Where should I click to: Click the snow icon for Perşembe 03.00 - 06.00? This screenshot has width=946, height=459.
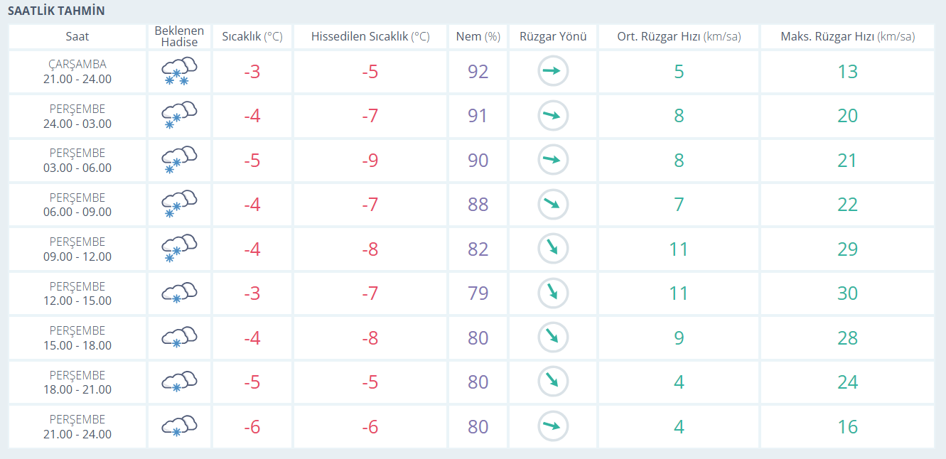coord(179,161)
